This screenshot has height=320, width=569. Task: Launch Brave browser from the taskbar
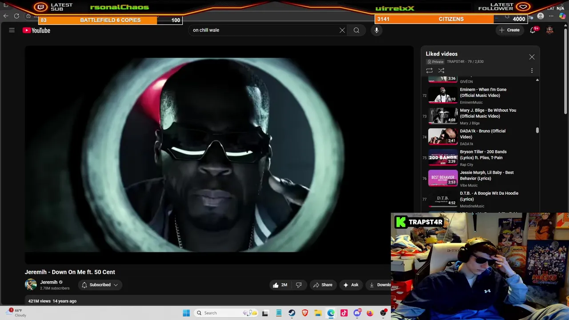coord(305,313)
